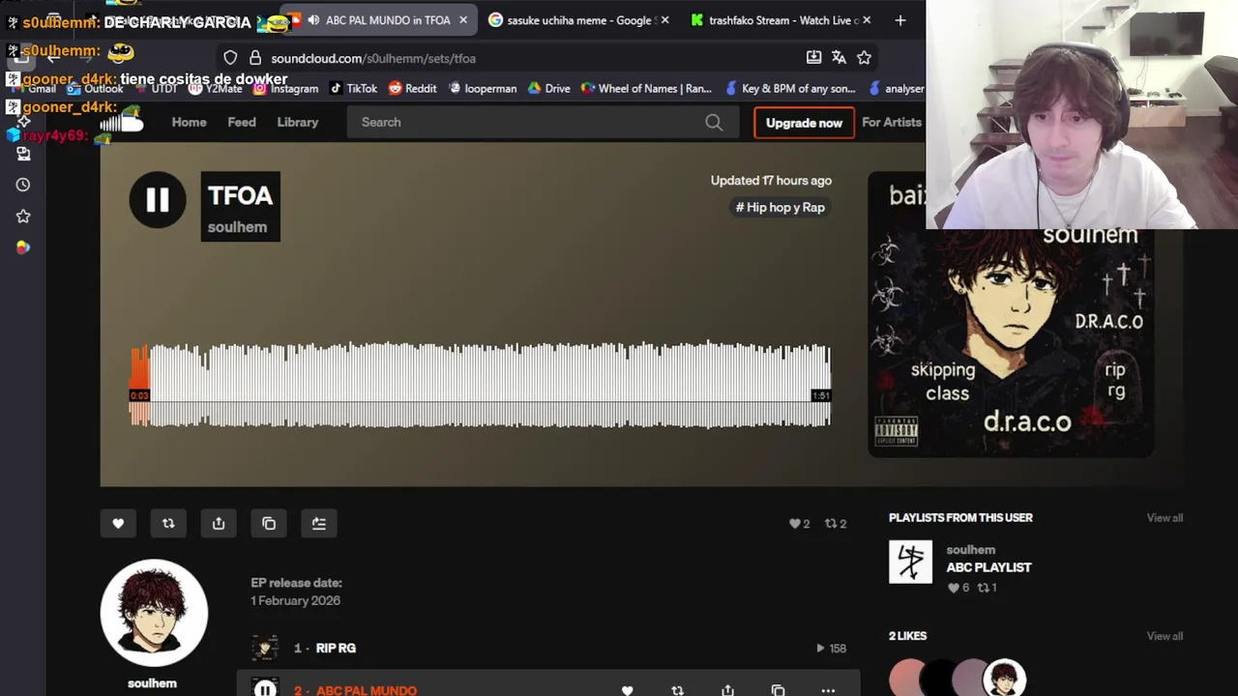Open bookmarks star icon in browser sidebar
The width and height of the screenshot is (1238, 696).
(x=23, y=217)
